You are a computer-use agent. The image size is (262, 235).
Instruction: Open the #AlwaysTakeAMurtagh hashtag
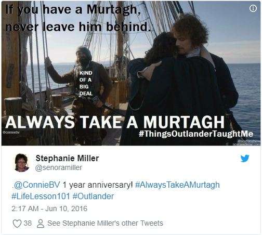pyautogui.click(x=177, y=185)
